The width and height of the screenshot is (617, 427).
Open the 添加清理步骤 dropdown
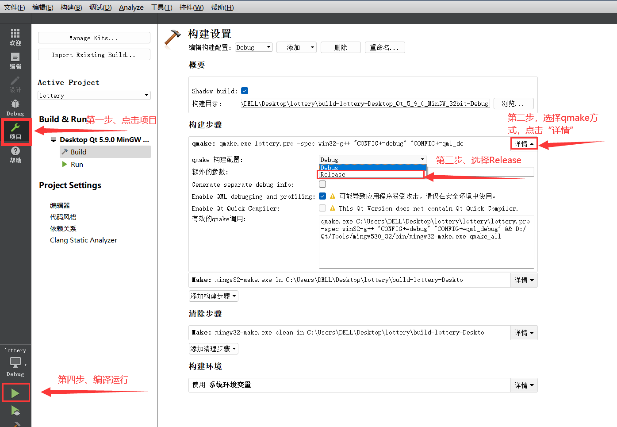(214, 349)
